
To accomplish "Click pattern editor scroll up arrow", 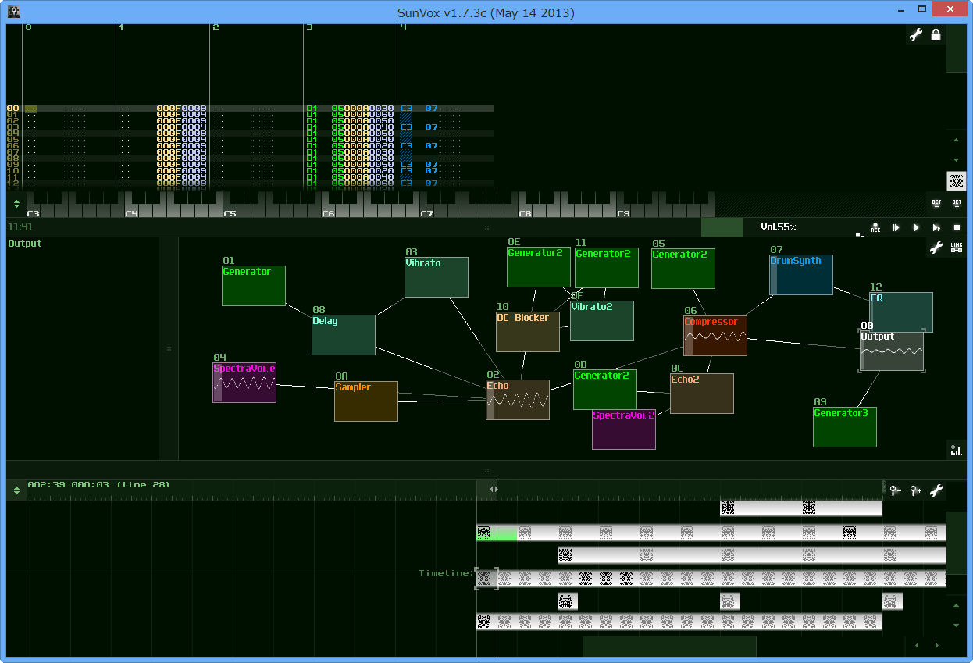I will (957, 141).
